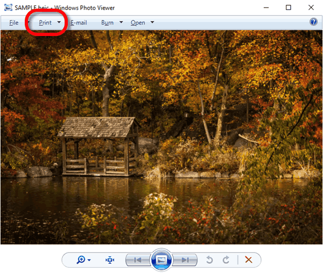Screen dimensions: 323x273
Task: Maximize the Photo Viewer window
Action: tap(289, 8)
